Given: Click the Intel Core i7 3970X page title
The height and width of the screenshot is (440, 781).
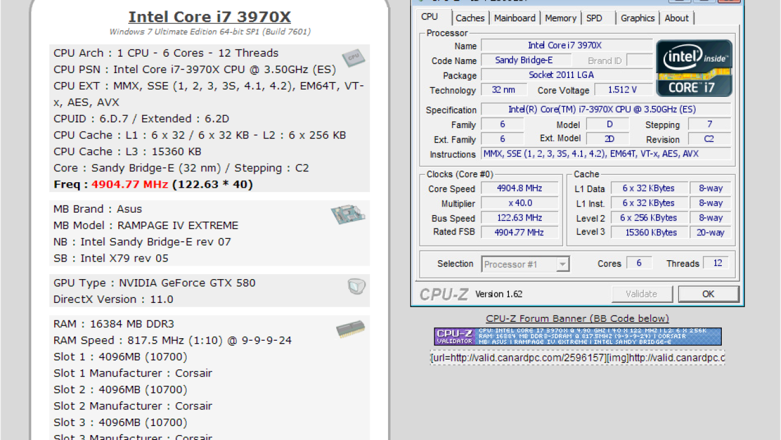Looking at the screenshot, I should click(x=209, y=16).
